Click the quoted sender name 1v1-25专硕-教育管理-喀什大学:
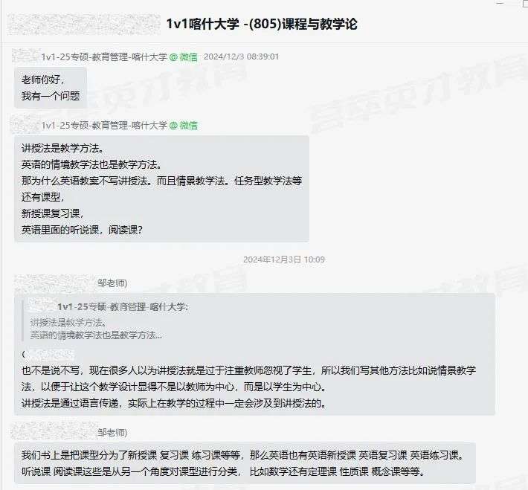This screenshot has height=490, width=528. tap(123, 307)
